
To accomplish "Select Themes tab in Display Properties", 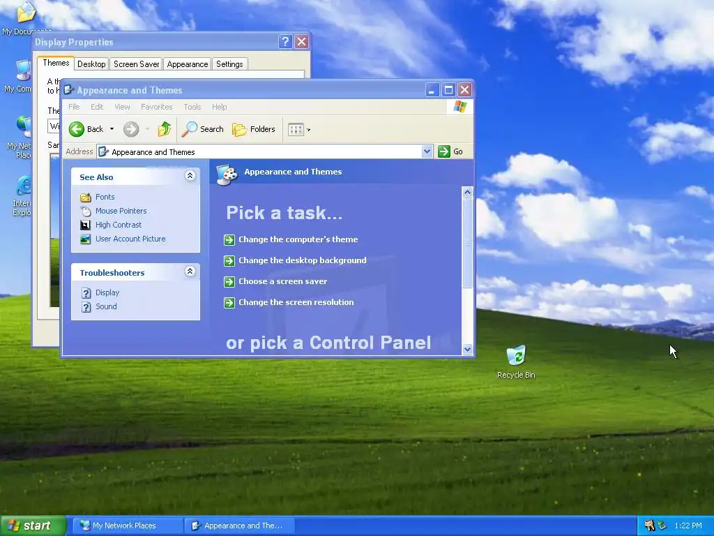I will [56, 63].
